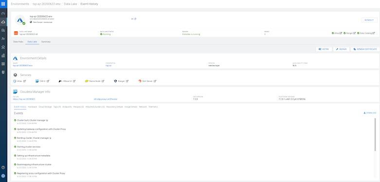The height and width of the screenshot is (182, 380).
Task: Open the Image Details tab
Action: coord(131,107)
